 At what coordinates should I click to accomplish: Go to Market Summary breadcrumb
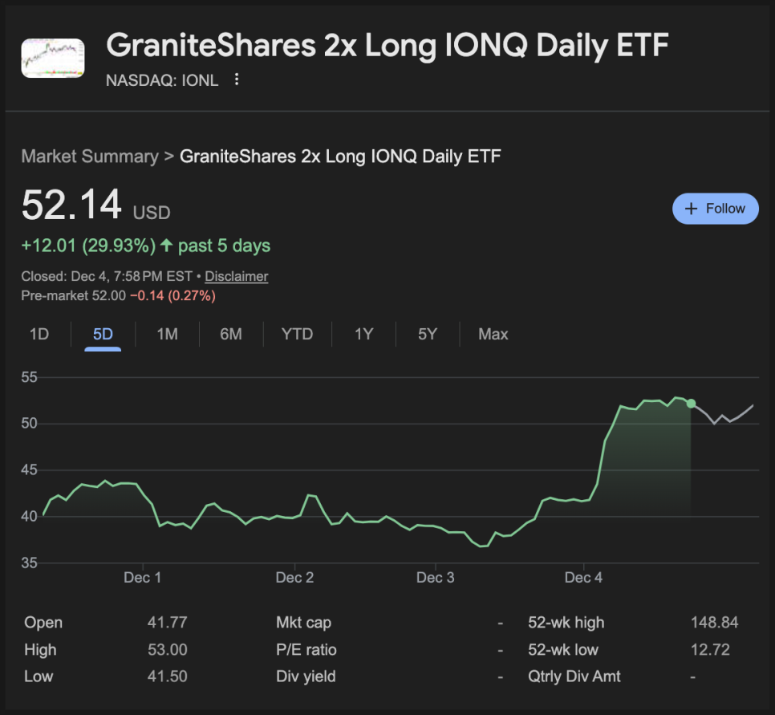(89, 156)
